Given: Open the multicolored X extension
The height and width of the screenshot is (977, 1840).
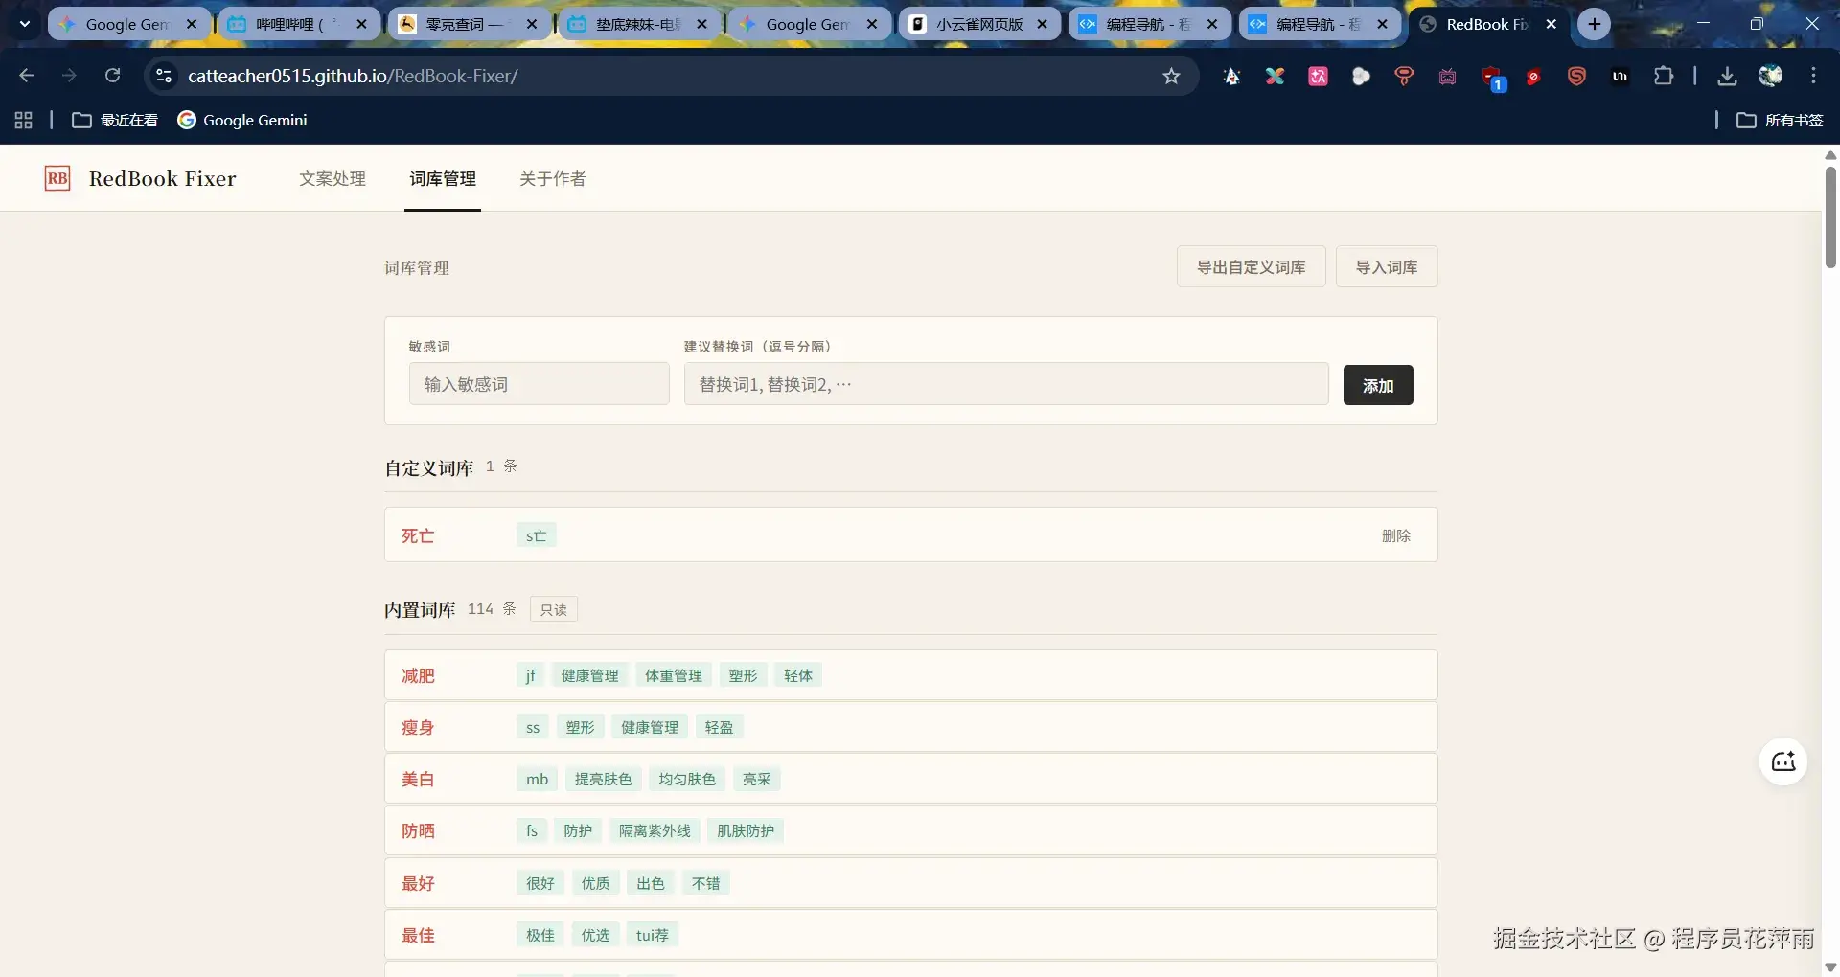Looking at the screenshot, I should click(1275, 77).
